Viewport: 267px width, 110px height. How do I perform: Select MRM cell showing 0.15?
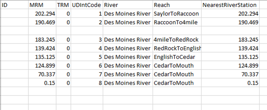42,83
